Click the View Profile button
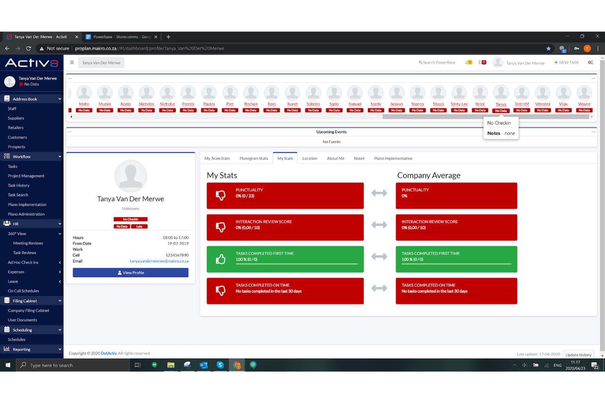 [130, 272]
